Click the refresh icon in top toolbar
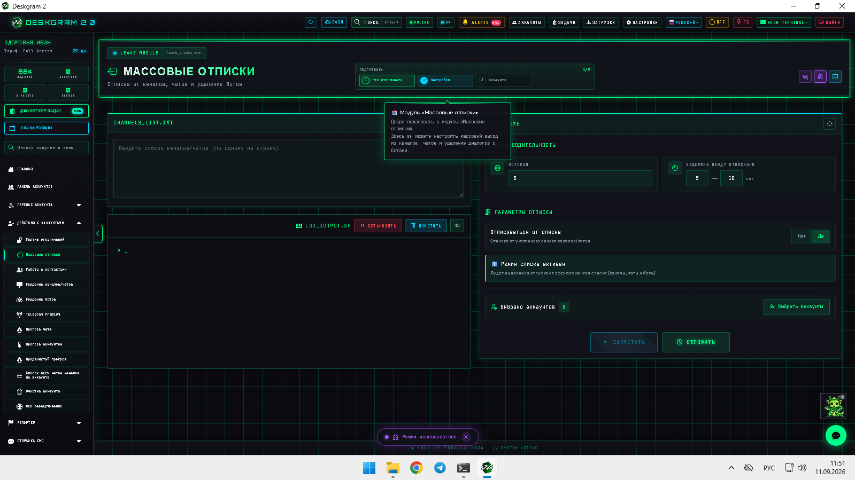 point(311,22)
